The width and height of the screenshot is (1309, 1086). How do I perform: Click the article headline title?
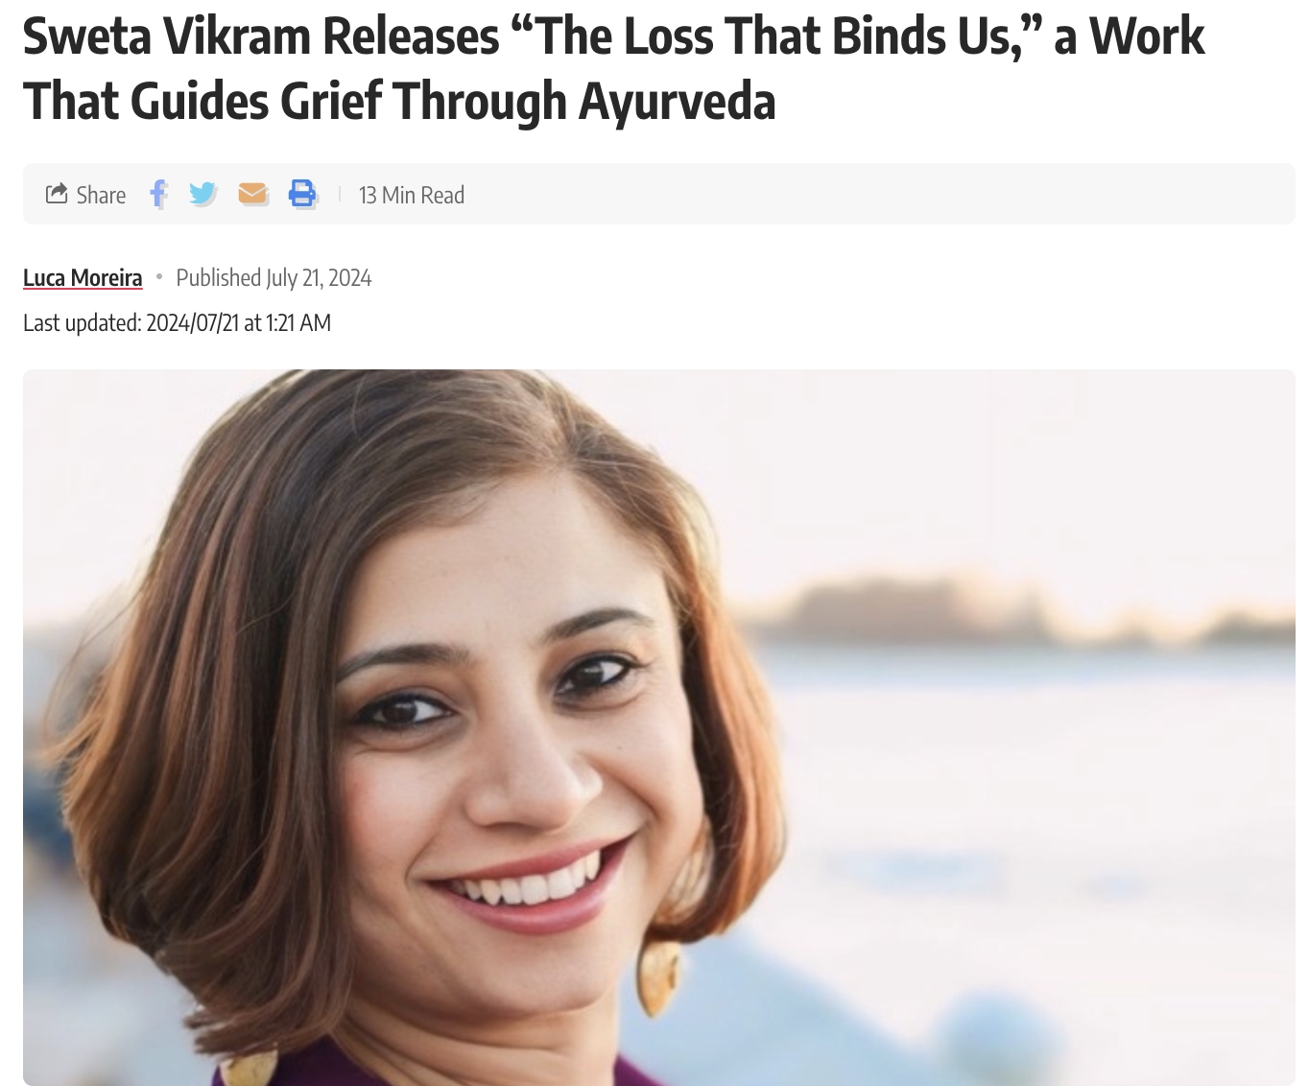[x=613, y=68]
